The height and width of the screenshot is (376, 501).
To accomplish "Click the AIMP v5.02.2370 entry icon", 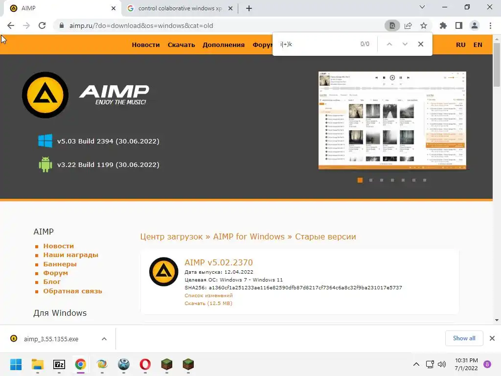I will (163, 272).
